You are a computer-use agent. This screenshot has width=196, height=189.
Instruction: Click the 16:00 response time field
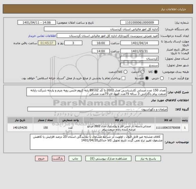point(101,43)
